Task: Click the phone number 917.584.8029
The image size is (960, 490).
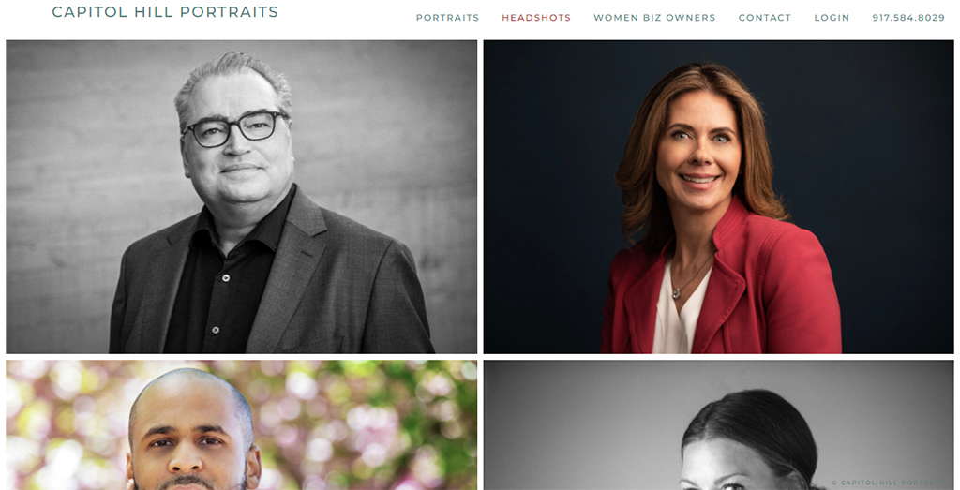Action: click(x=908, y=18)
